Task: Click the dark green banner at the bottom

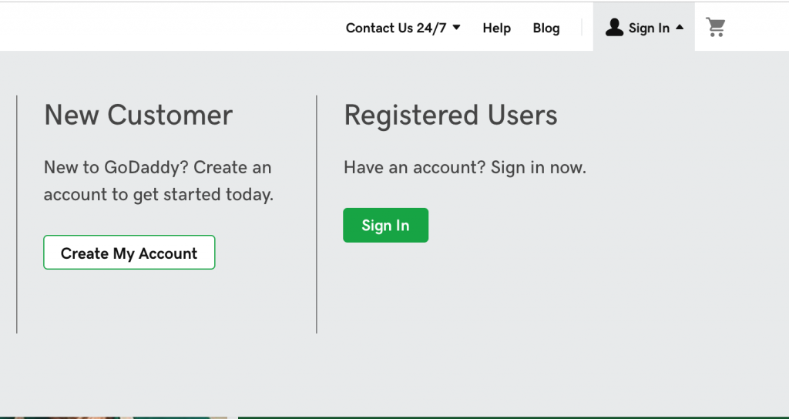Action: click(513, 417)
